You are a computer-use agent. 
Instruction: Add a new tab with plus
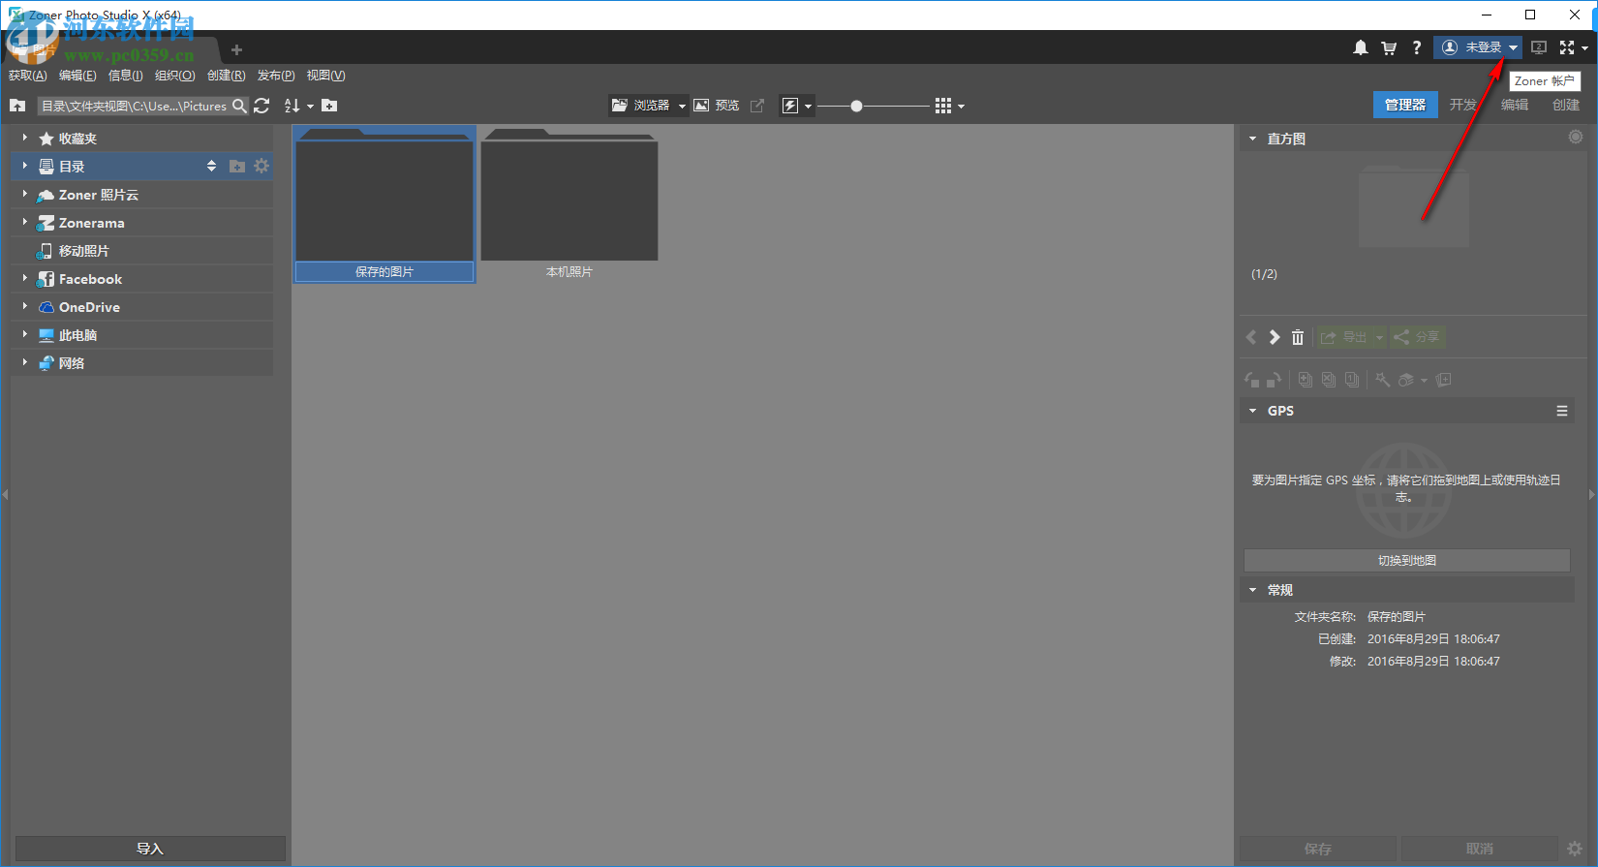tap(236, 49)
